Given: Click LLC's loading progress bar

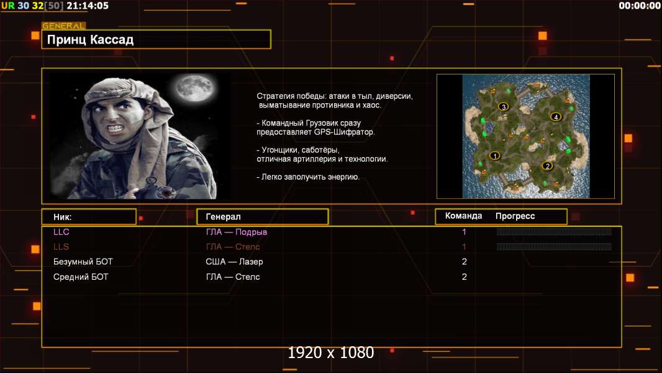Looking at the screenshot, I should click(554, 232).
